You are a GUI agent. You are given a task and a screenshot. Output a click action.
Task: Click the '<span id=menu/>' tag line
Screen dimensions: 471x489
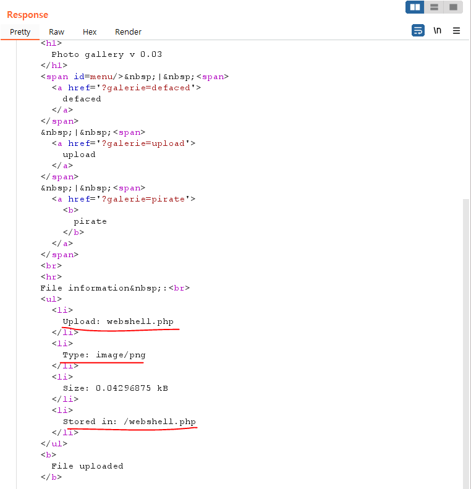click(135, 77)
